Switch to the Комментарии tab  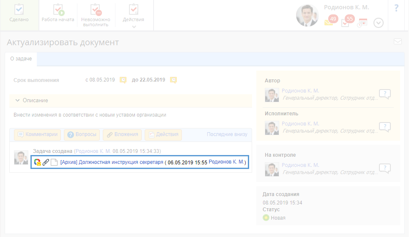[x=37, y=135]
